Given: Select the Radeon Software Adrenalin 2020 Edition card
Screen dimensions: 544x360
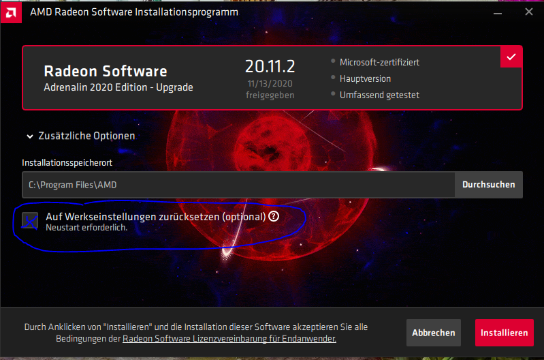Looking at the screenshot, I should tap(272, 78).
